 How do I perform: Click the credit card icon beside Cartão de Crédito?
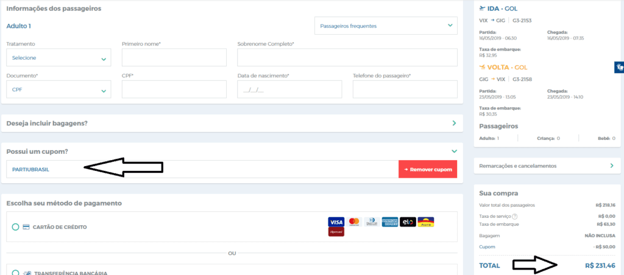[x=26, y=228]
